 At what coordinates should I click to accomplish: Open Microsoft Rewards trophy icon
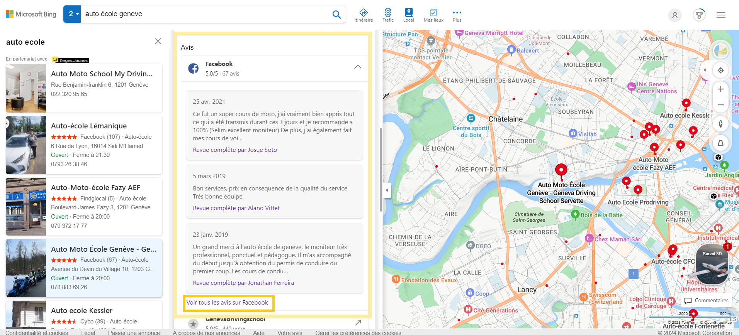[699, 15]
